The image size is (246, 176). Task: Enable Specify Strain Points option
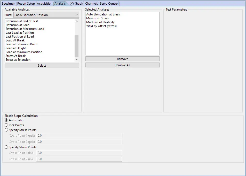click(6, 147)
